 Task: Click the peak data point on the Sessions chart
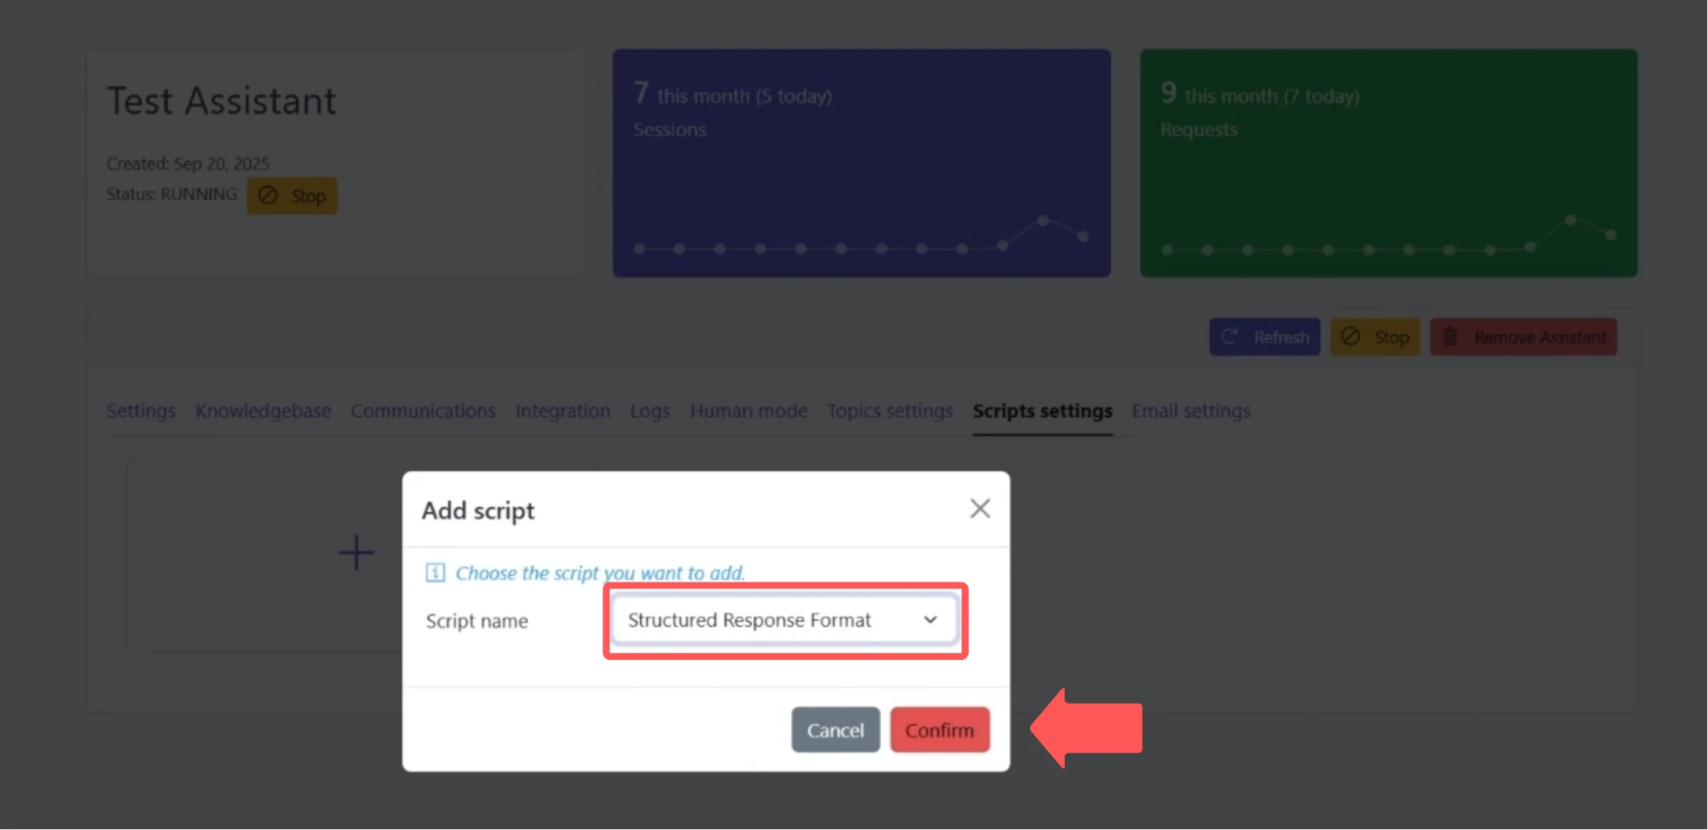coord(1043,221)
